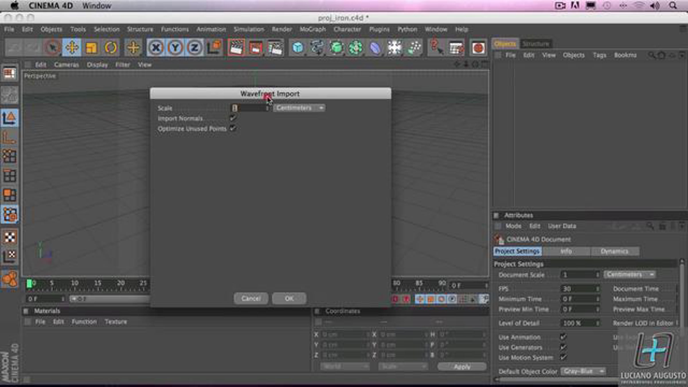
Task: Open the scene environment objects icon
Action: 394,47
